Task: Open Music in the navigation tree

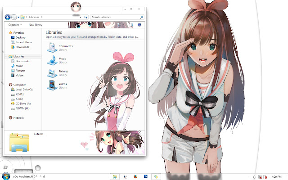Action: [x=19, y=66]
